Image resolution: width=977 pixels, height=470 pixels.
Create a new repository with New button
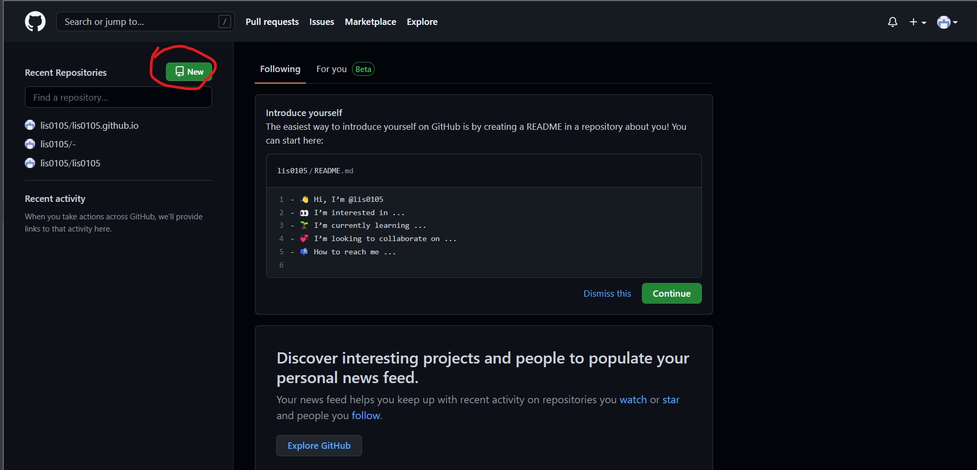[x=189, y=72]
